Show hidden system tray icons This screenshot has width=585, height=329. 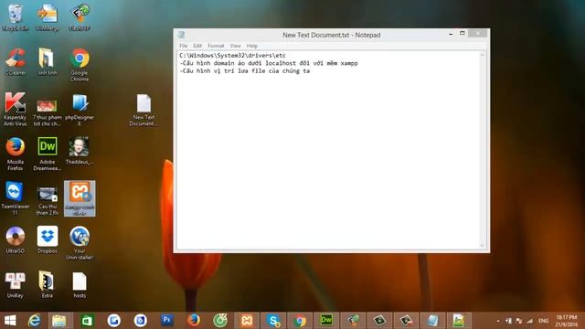point(498,321)
